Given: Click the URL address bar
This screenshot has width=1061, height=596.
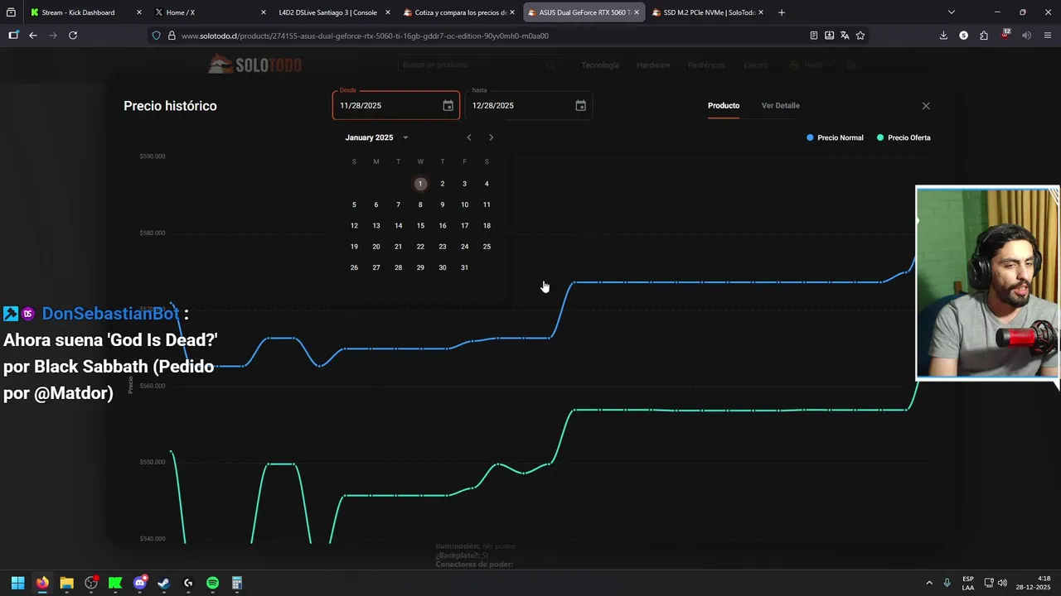Looking at the screenshot, I should click(x=489, y=36).
